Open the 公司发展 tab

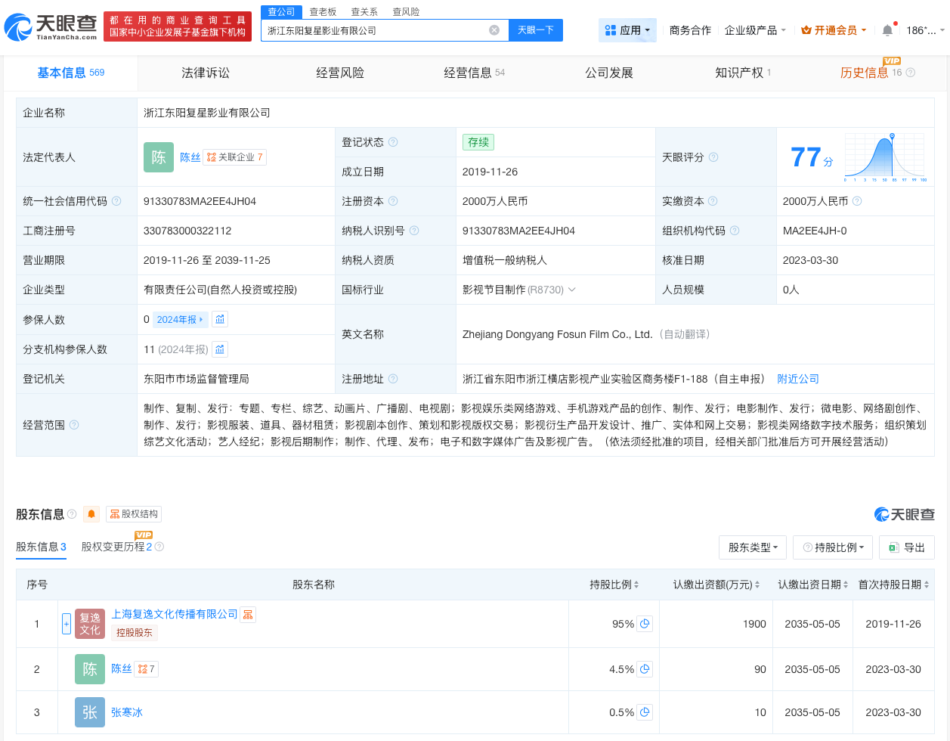[x=609, y=73]
